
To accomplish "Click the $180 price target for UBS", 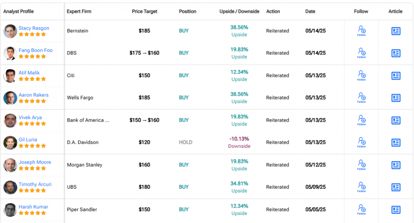I will [x=144, y=187].
